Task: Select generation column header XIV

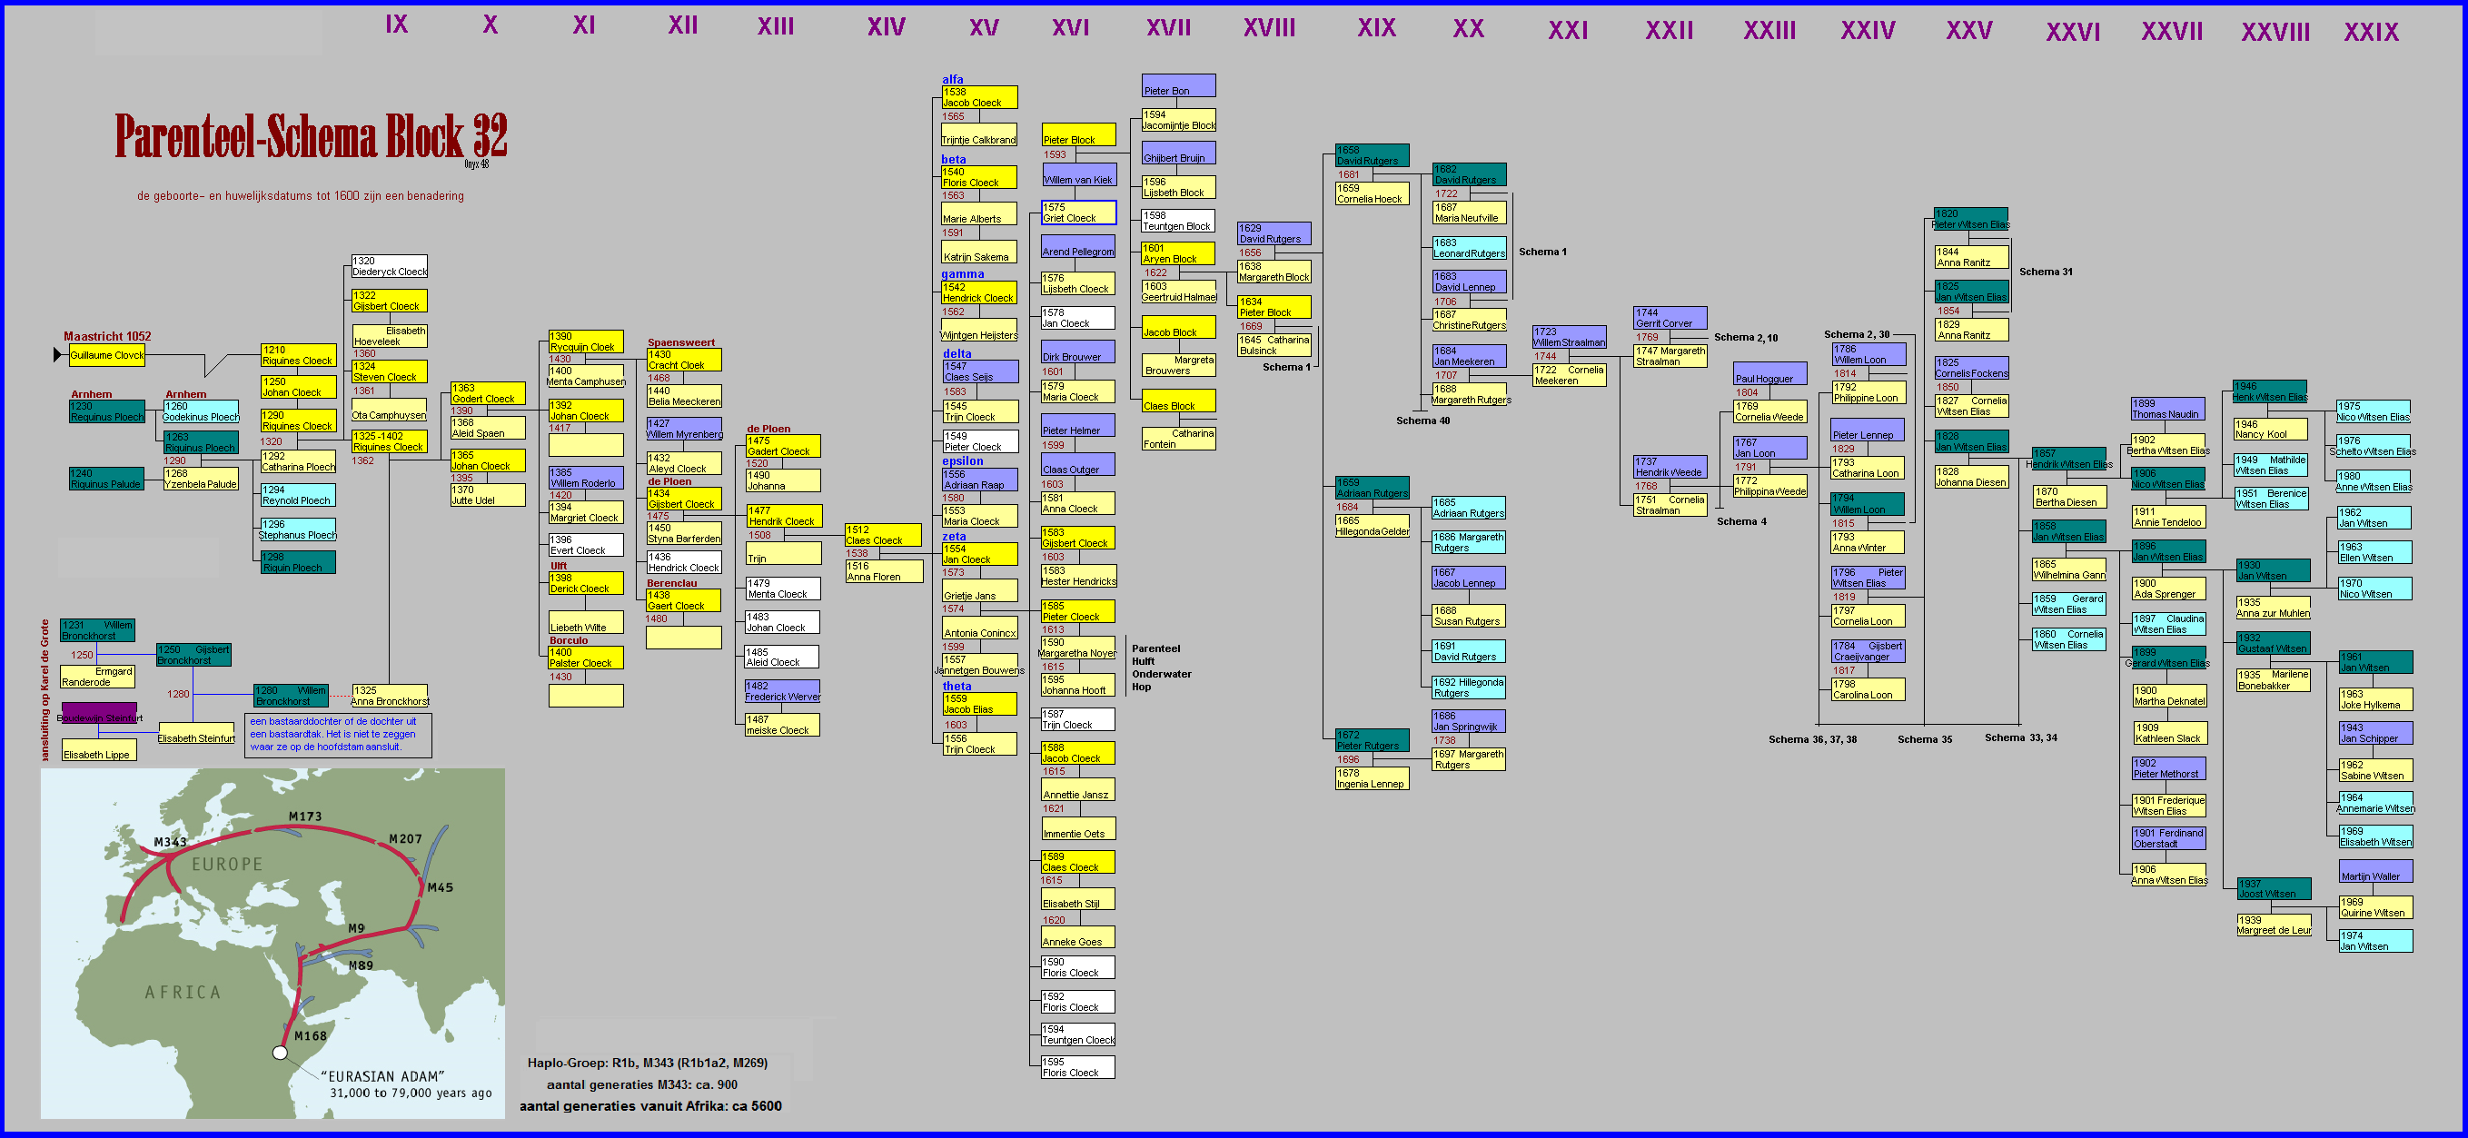Action: 886,28
